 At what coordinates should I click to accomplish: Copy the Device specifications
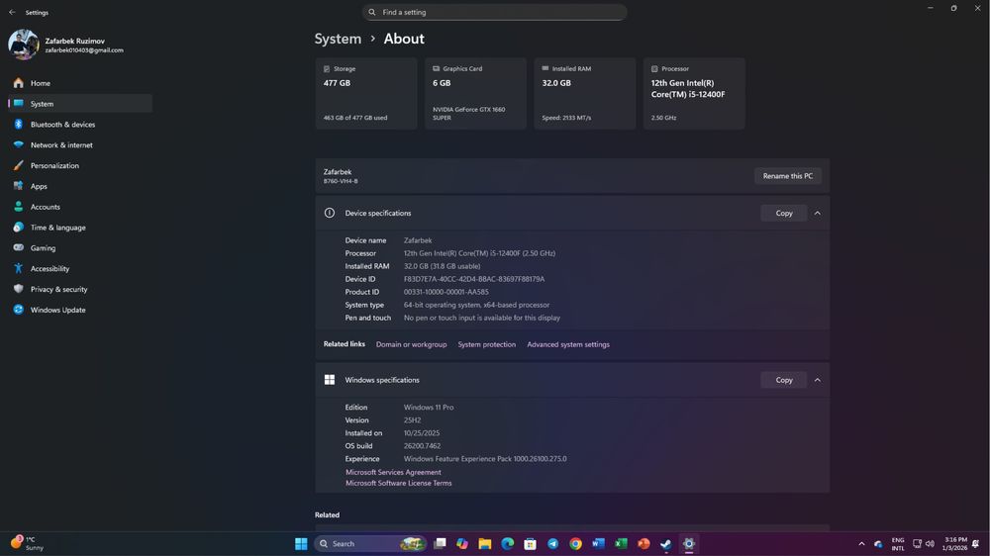click(783, 214)
